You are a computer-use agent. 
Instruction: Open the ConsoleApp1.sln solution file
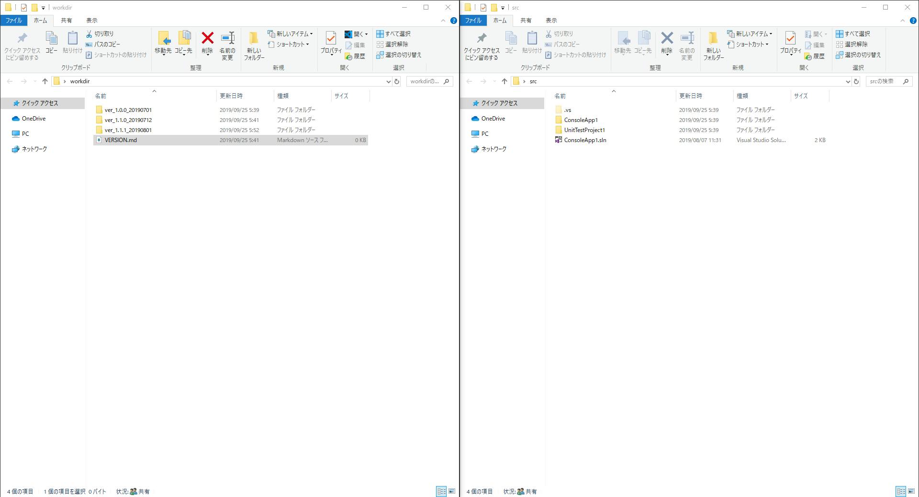pos(585,140)
